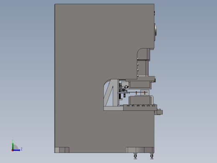Click the green Y axis of the triad

pyautogui.click(x=13, y=146)
